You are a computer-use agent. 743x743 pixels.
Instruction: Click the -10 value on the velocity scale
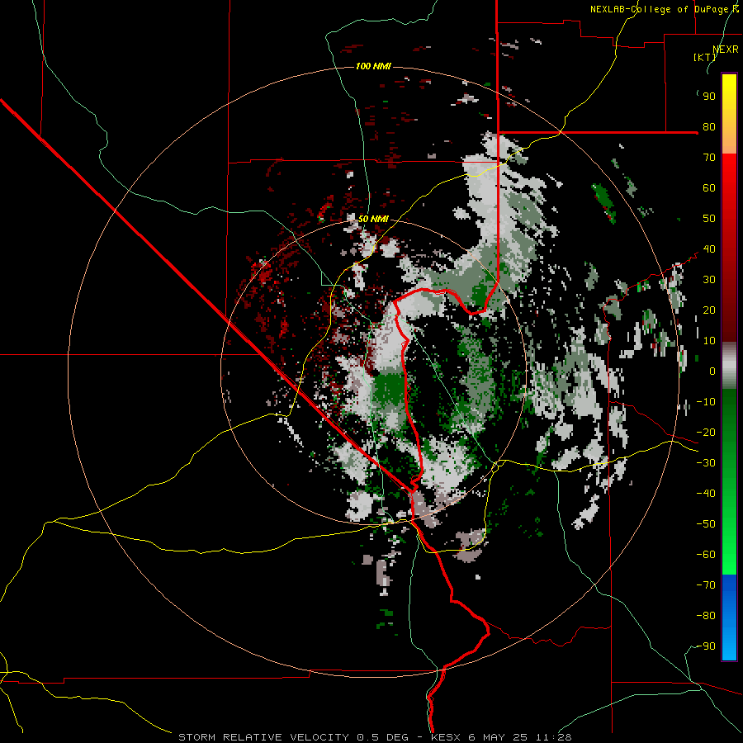point(706,402)
